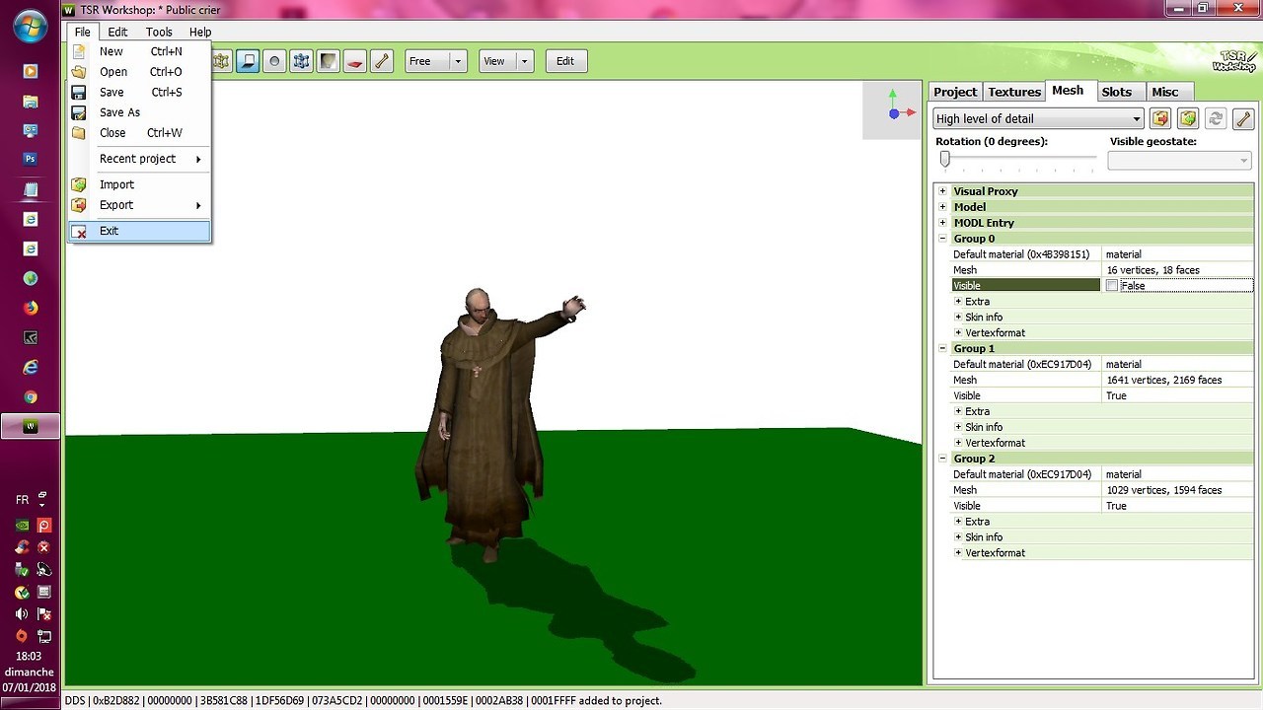Open Photoshop from the Windows taskbar
This screenshot has height=710, width=1263.
tap(31, 159)
